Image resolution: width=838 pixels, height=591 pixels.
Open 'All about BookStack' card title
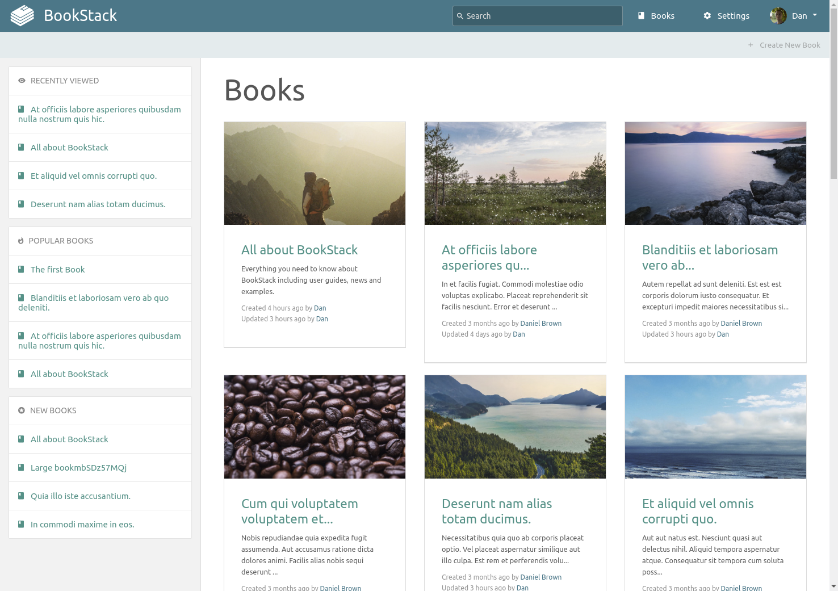[x=299, y=250]
